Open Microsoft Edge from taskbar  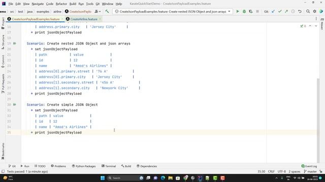point(163,178)
